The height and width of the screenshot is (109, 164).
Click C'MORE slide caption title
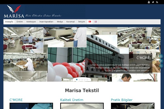(143, 58)
